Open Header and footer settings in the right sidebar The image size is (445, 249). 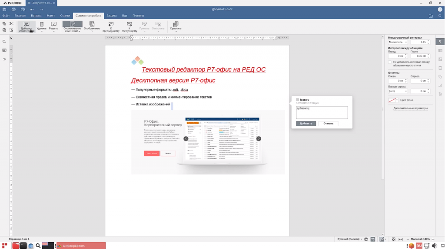(x=440, y=68)
